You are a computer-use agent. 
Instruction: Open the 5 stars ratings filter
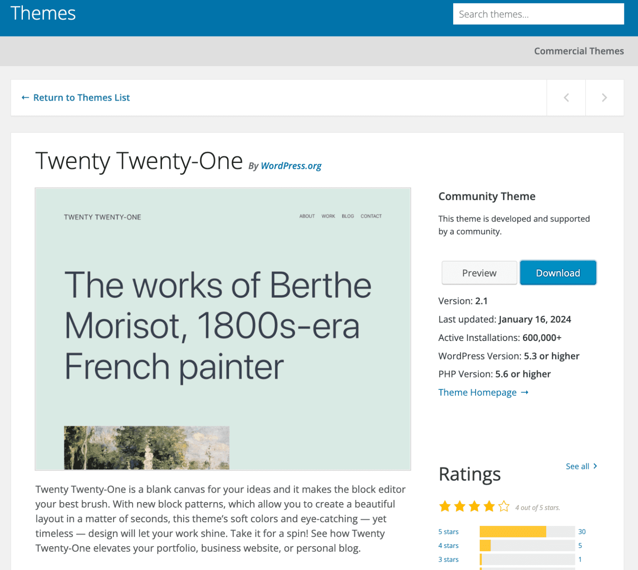[448, 531]
